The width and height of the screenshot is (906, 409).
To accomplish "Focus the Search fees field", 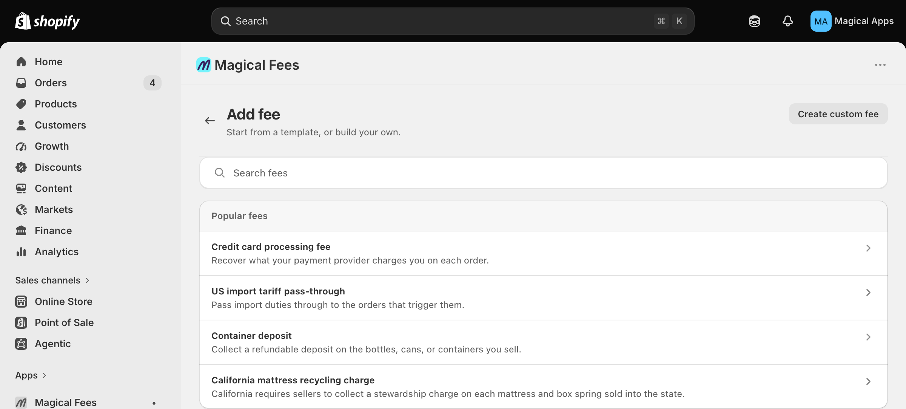I will point(543,173).
